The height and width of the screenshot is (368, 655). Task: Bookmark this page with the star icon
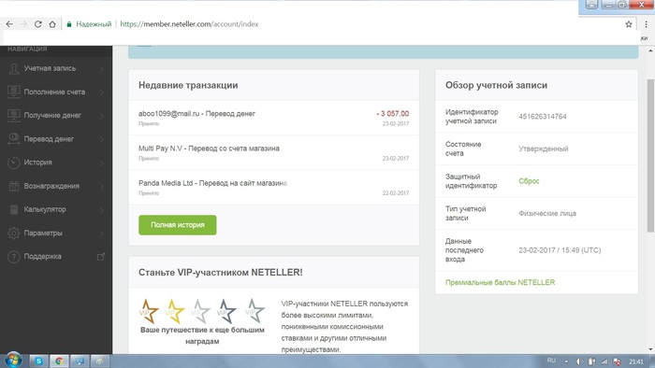(628, 24)
